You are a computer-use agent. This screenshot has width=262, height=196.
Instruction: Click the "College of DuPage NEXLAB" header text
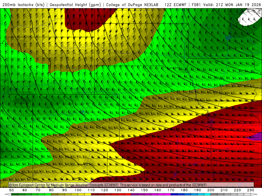[132, 5]
